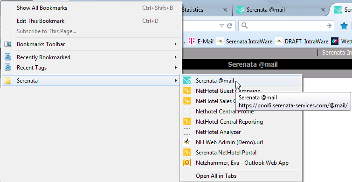Viewport: 352px width, 182px height.
Task: Click the Serenata IntraWare star favicon
Action: (220, 42)
